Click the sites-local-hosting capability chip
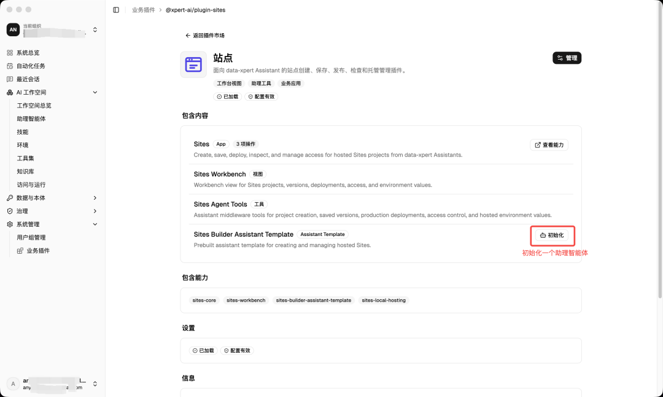The width and height of the screenshot is (663, 397). pyautogui.click(x=384, y=300)
